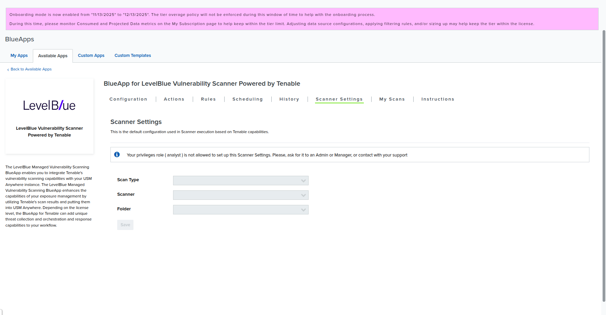This screenshot has height=315, width=606.
Task: Open the My Scans section
Action: (392, 99)
